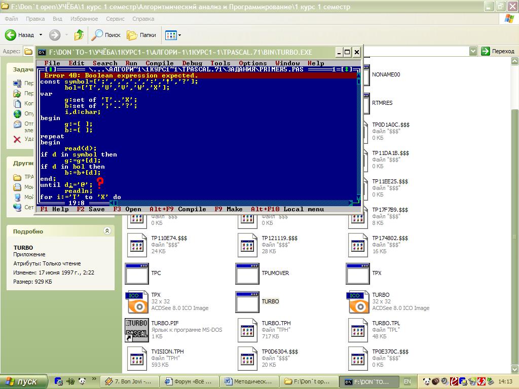Switch input language via EN indicator
This screenshot has height=389, width=519.
click(407, 381)
